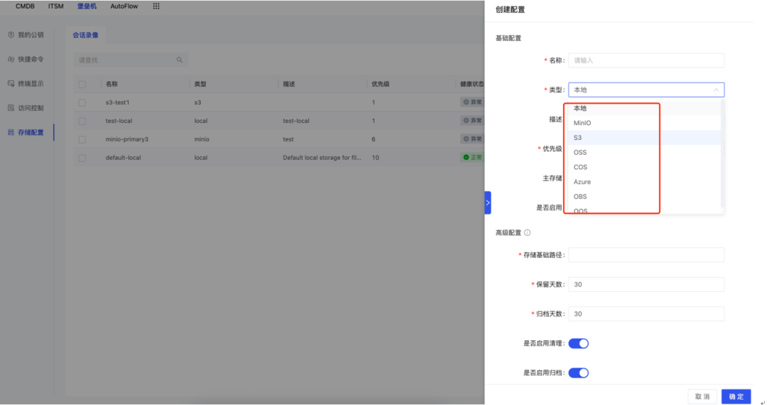
Task: Click the minio-primary3 name cell
Action: point(126,139)
